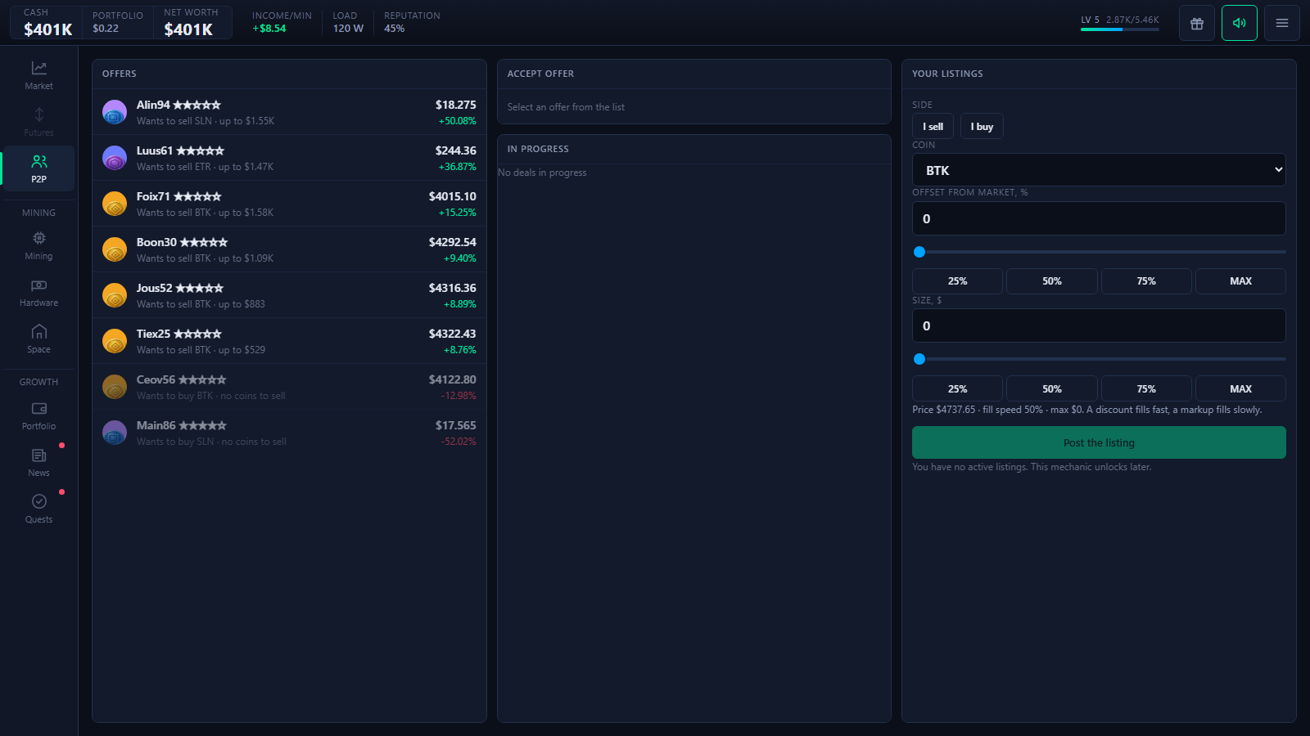Click the Load 120 W stat
1310x736 pixels.
point(348,22)
